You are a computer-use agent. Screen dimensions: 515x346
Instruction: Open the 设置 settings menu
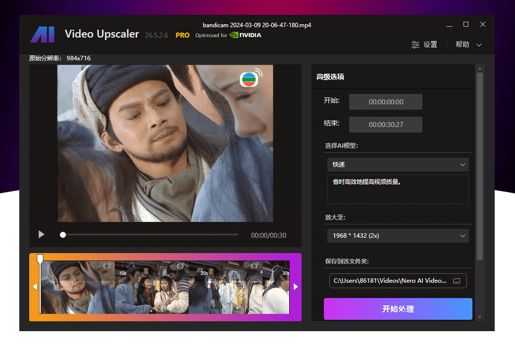pos(430,44)
